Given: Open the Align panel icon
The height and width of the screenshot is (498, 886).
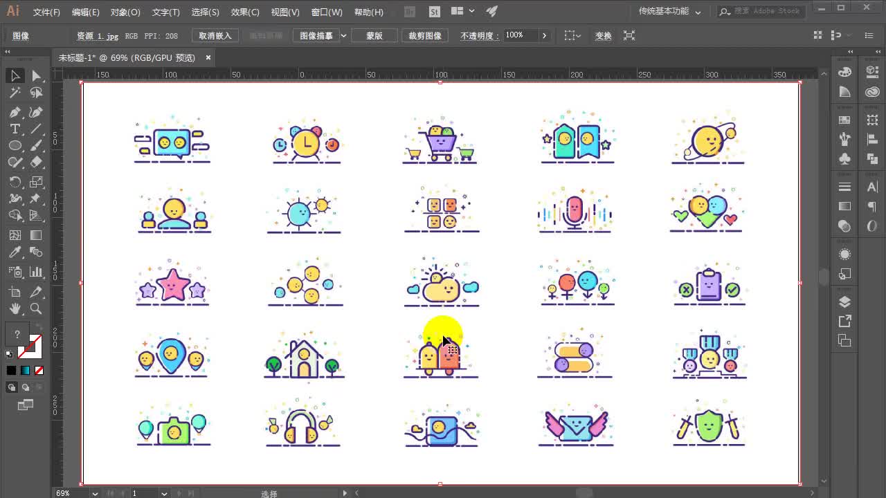Looking at the screenshot, I should [871, 139].
